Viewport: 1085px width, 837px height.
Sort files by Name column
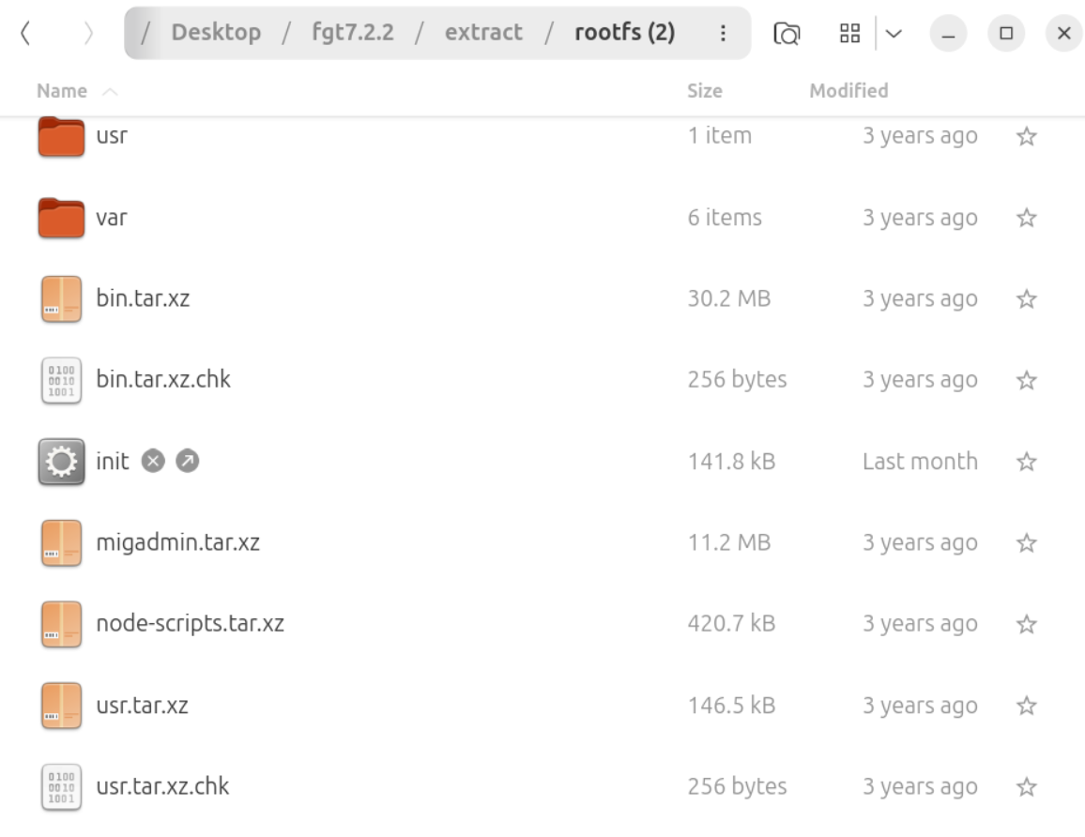point(62,91)
